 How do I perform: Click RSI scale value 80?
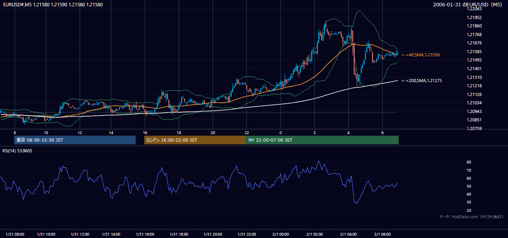click(469, 162)
